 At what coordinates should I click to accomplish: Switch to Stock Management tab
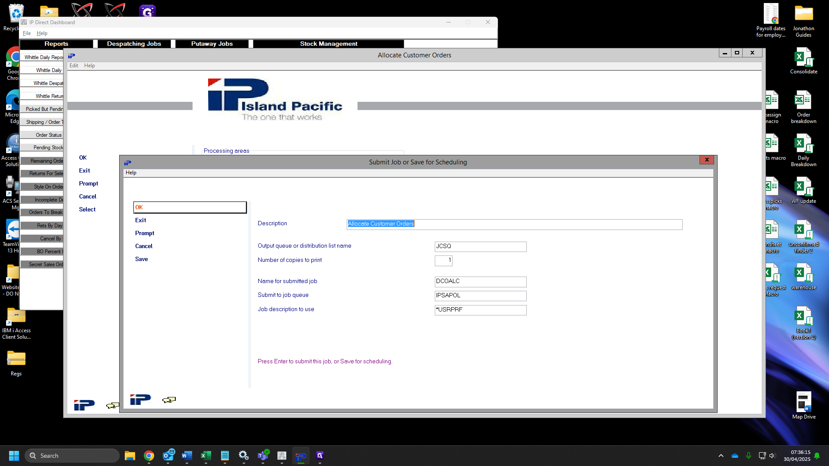(329, 44)
